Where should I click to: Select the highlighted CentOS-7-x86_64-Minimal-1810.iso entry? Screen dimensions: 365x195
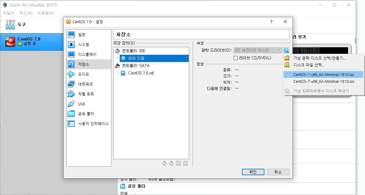click(x=323, y=75)
